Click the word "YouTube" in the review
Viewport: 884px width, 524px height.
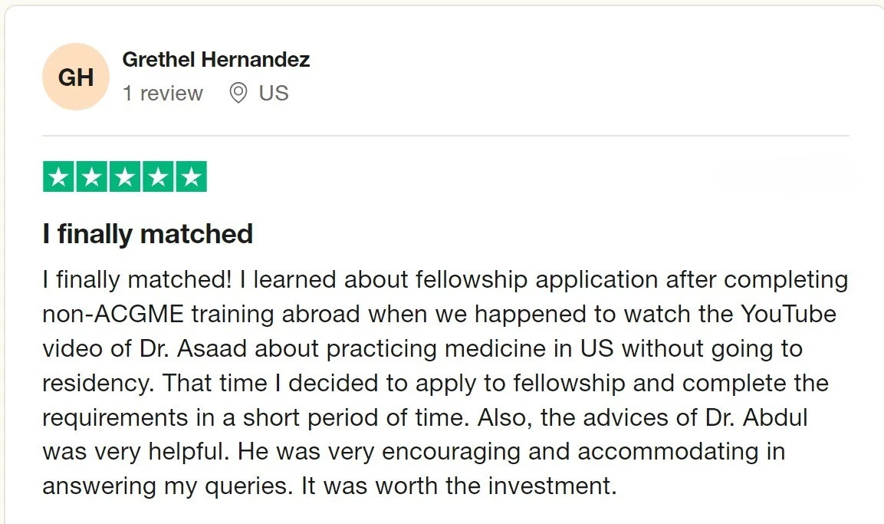788,315
